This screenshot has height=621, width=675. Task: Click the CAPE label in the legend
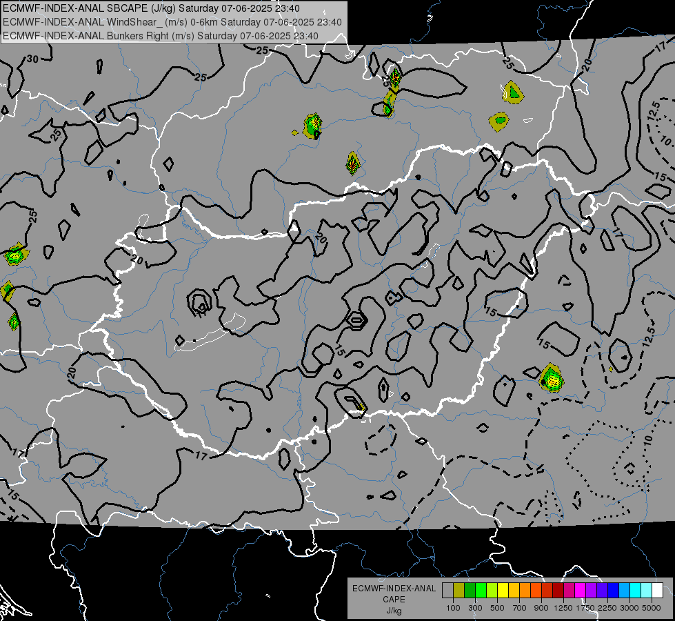click(x=394, y=600)
